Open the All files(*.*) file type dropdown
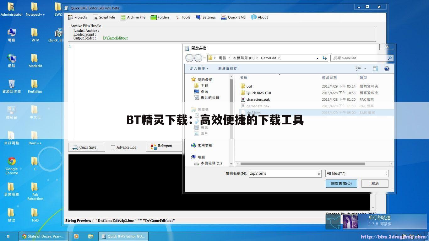Image resolution: width=429 pixels, height=241 pixels. (x=357, y=174)
